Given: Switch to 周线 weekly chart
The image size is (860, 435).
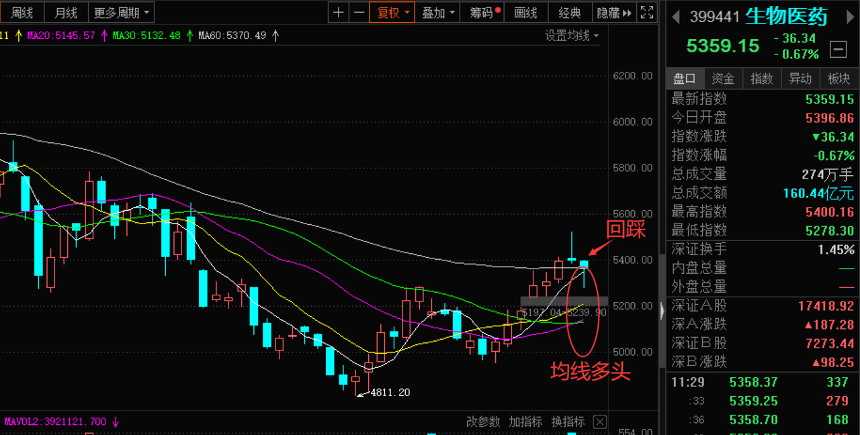Looking at the screenshot, I should coord(22,12).
